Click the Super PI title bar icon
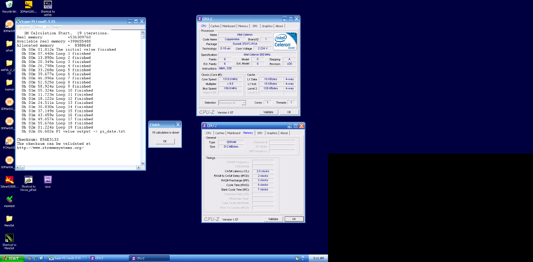The height and width of the screenshot is (262, 533). click(19, 21)
